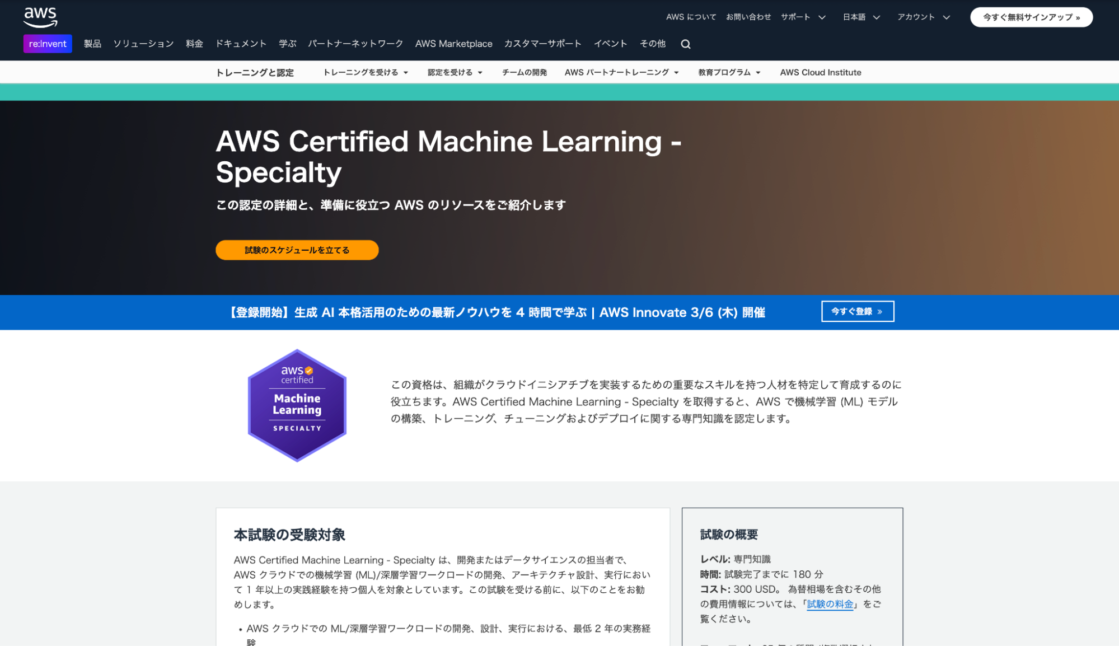Click the 本試験の受験対象 heading
The image size is (1119, 646).
point(289,535)
